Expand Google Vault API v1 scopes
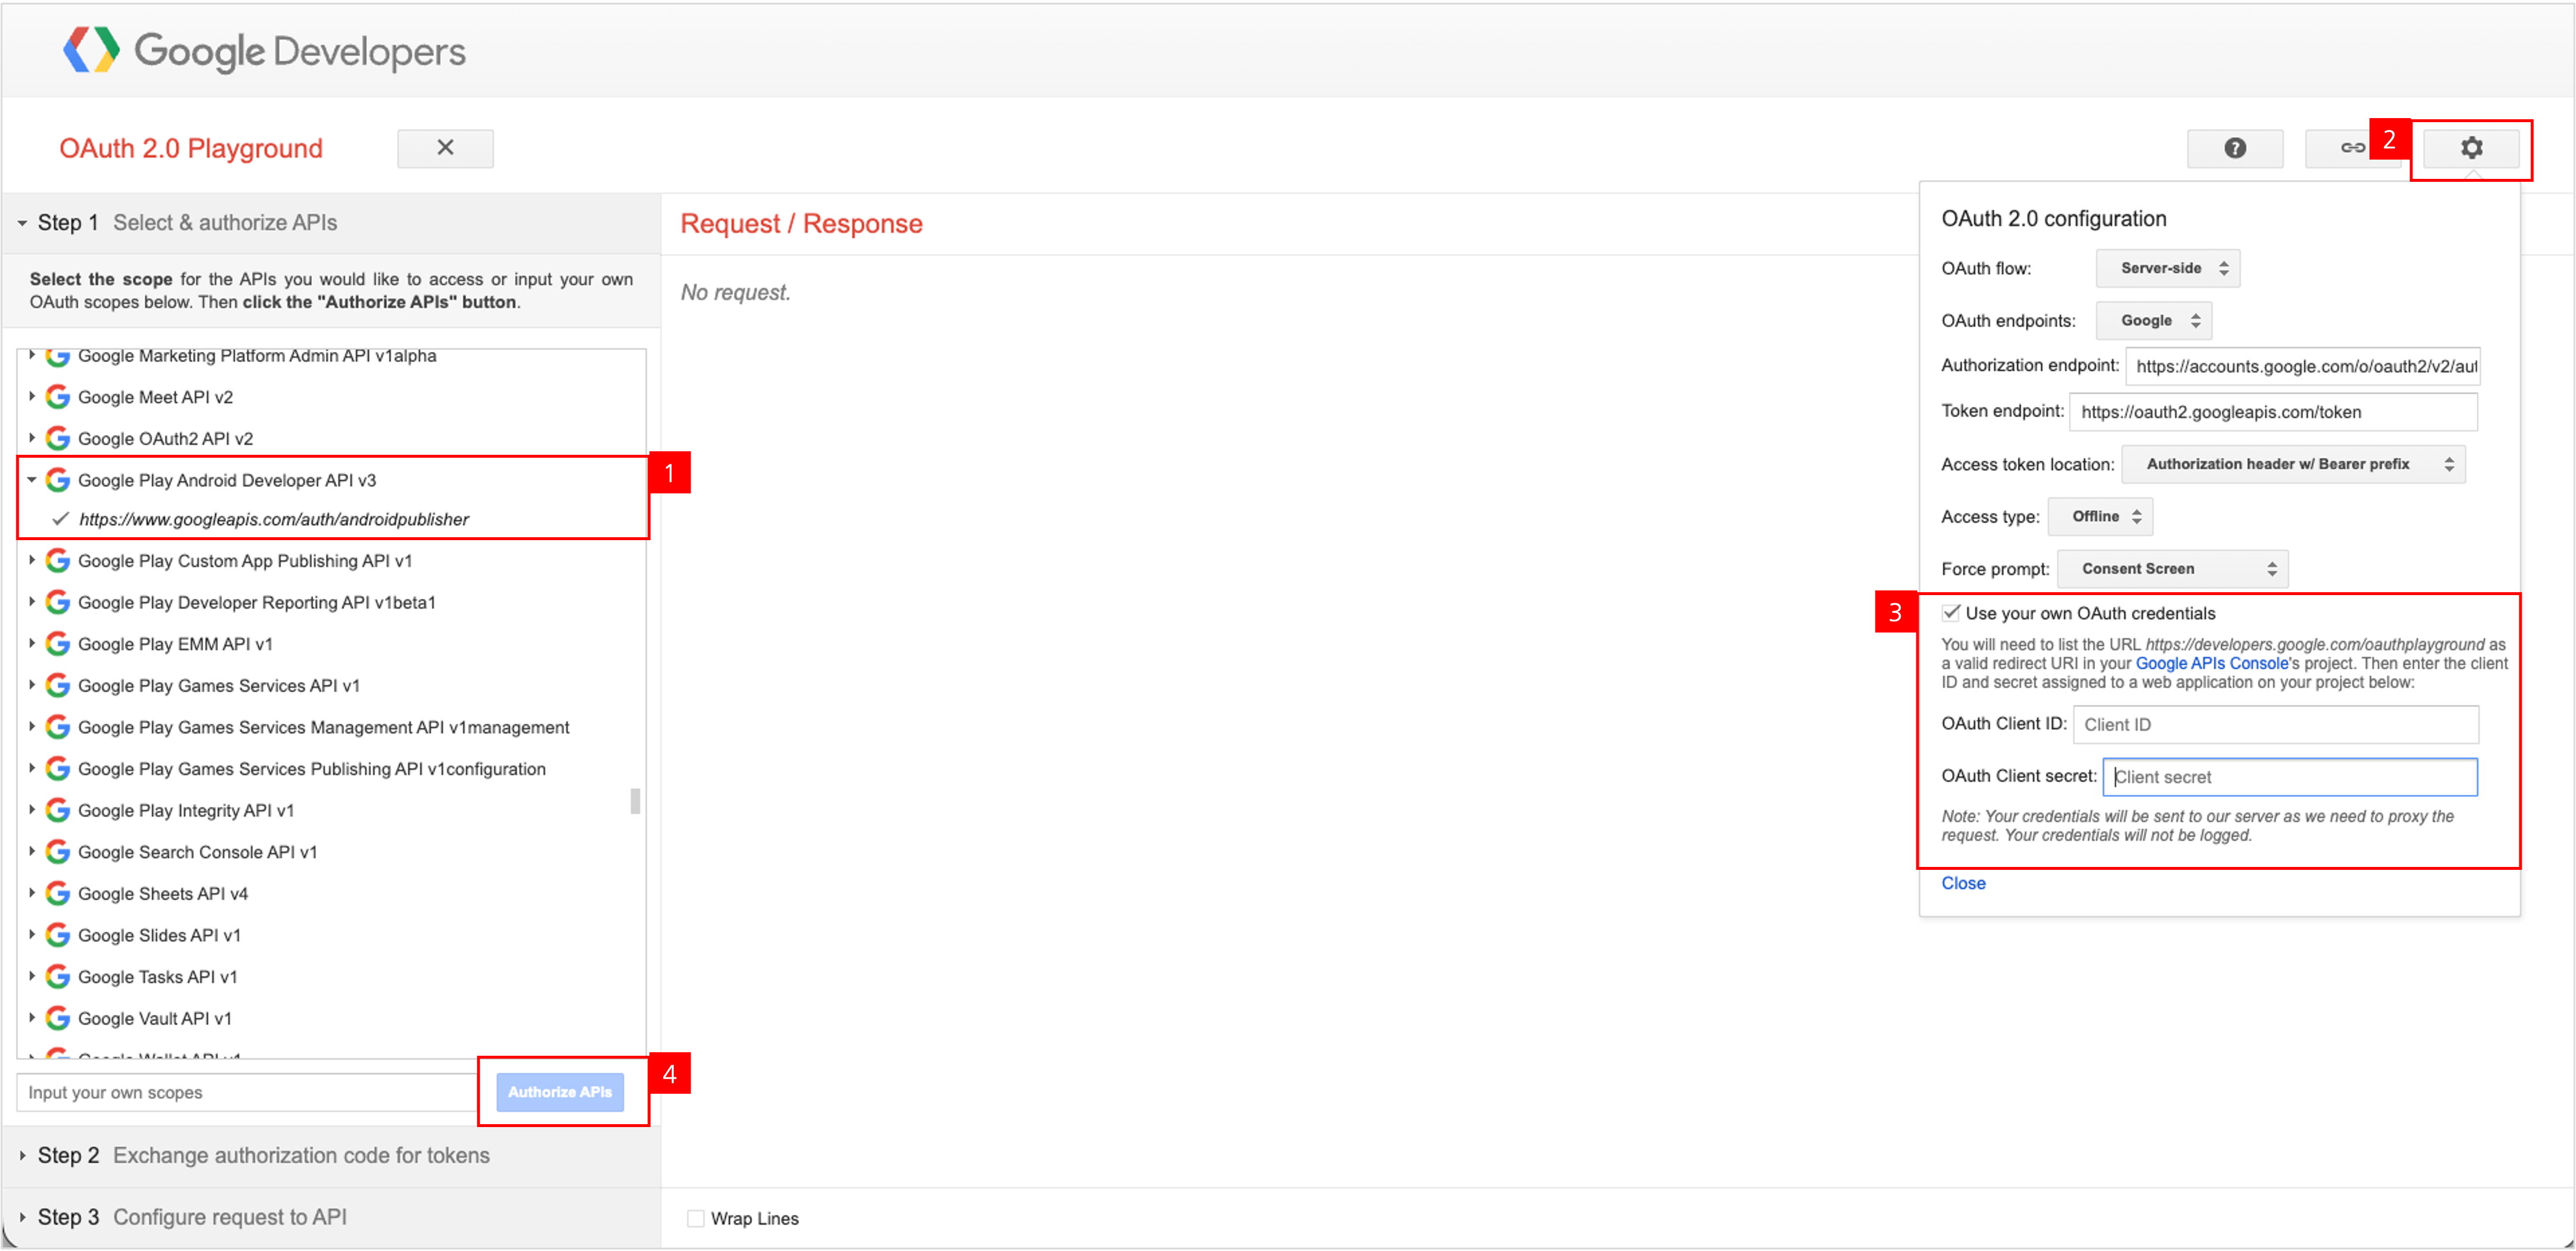2576x1251 pixels. coord(32,1019)
